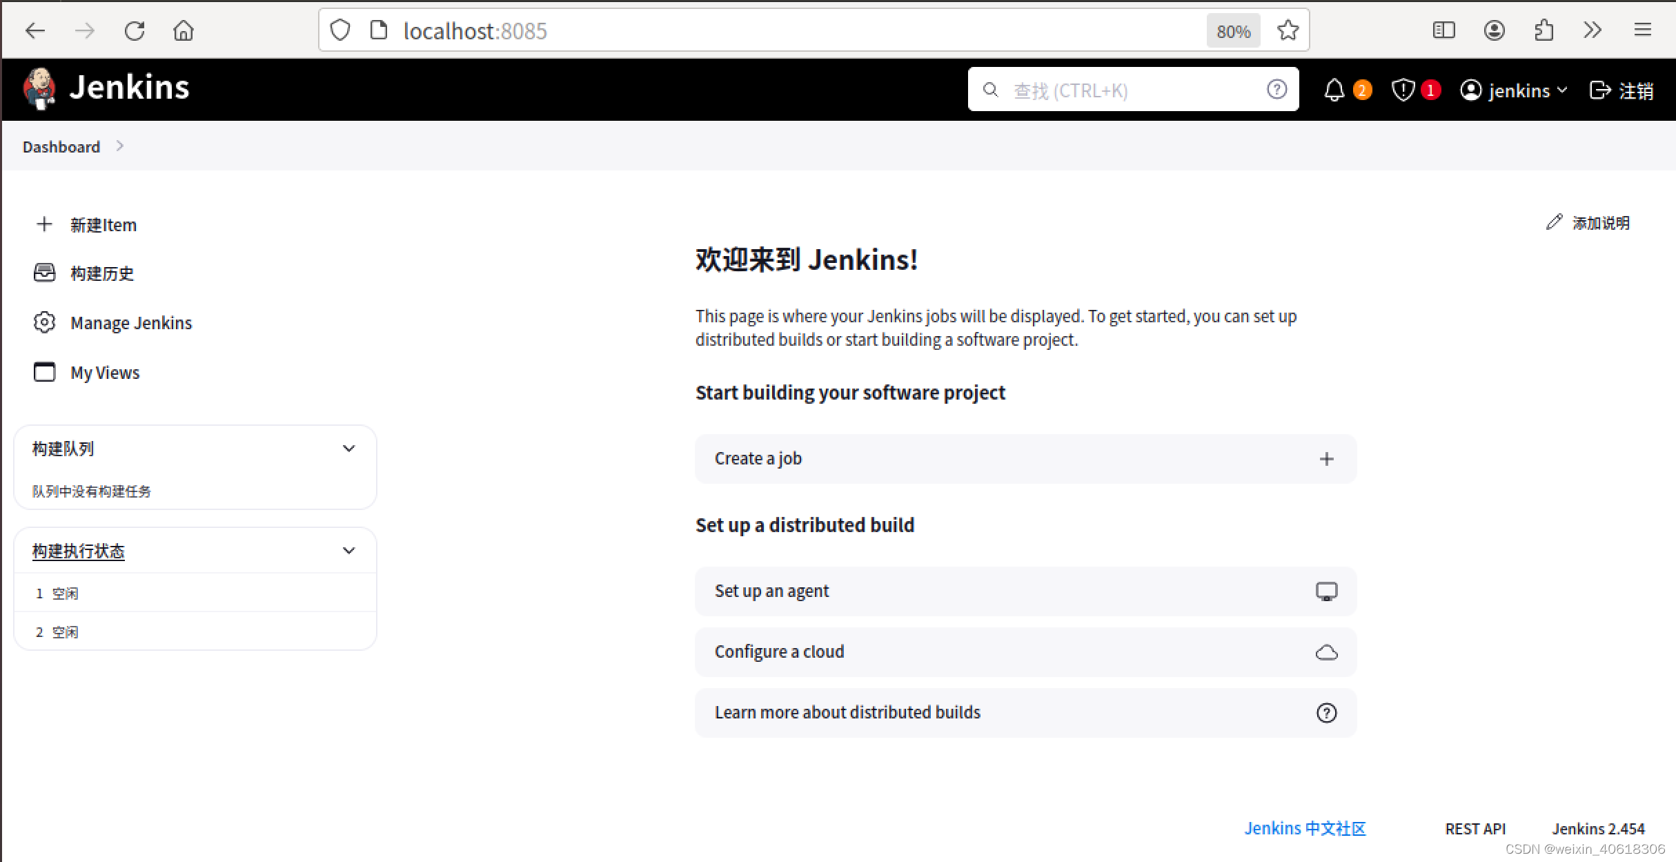Collapse the 构建队列 panel chevron
This screenshot has height=862, width=1676.
(x=349, y=449)
